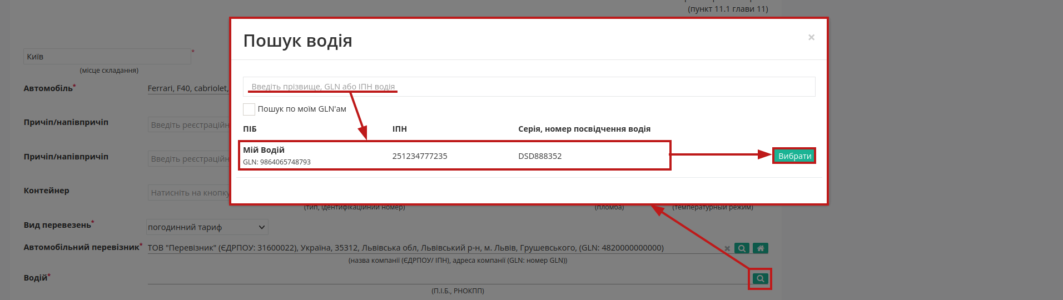Click the driver licence number DSD888352

tap(540, 156)
